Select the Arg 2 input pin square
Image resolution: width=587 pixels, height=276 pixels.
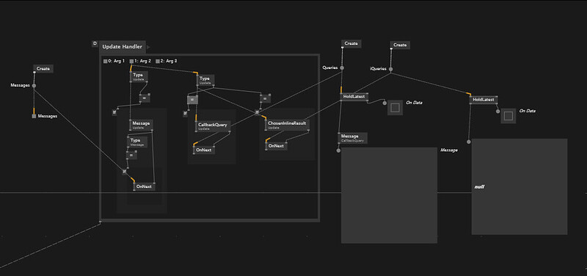click(131, 61)
